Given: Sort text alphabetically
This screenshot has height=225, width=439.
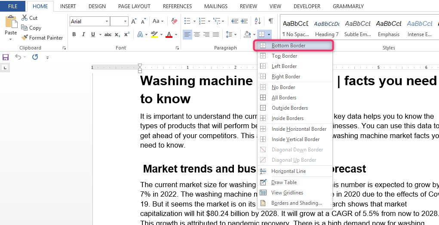Looking at the screenshot, I should (x=258, y=21).
